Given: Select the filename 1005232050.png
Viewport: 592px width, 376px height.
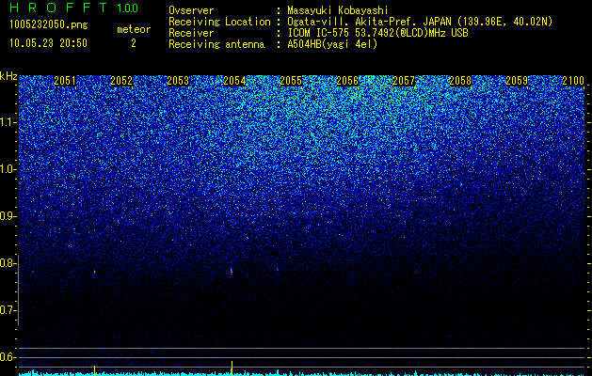Looking at the screenshot, I should click(49, 24).
